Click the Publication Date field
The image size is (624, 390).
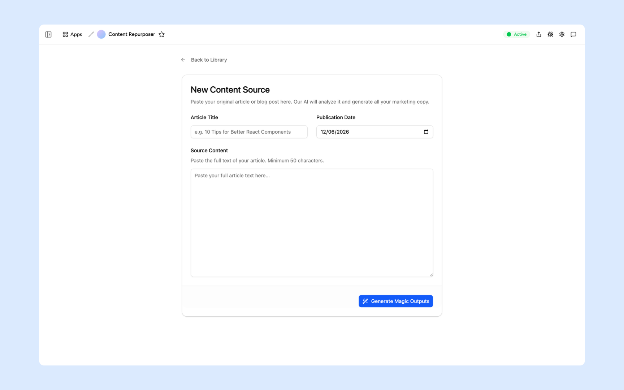click(x=375, y=132)
